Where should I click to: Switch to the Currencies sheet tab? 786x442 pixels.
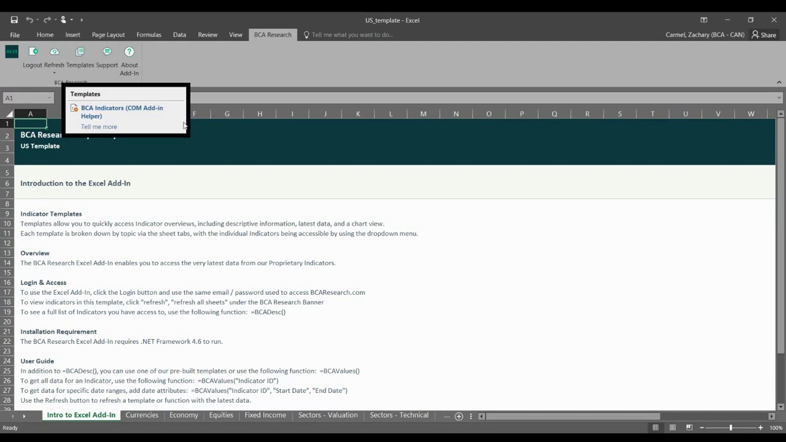[142, 416]
